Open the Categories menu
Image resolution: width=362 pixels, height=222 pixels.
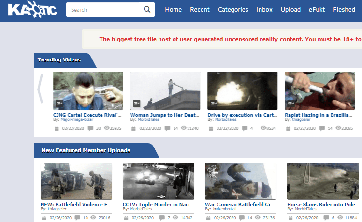(233, 10)
